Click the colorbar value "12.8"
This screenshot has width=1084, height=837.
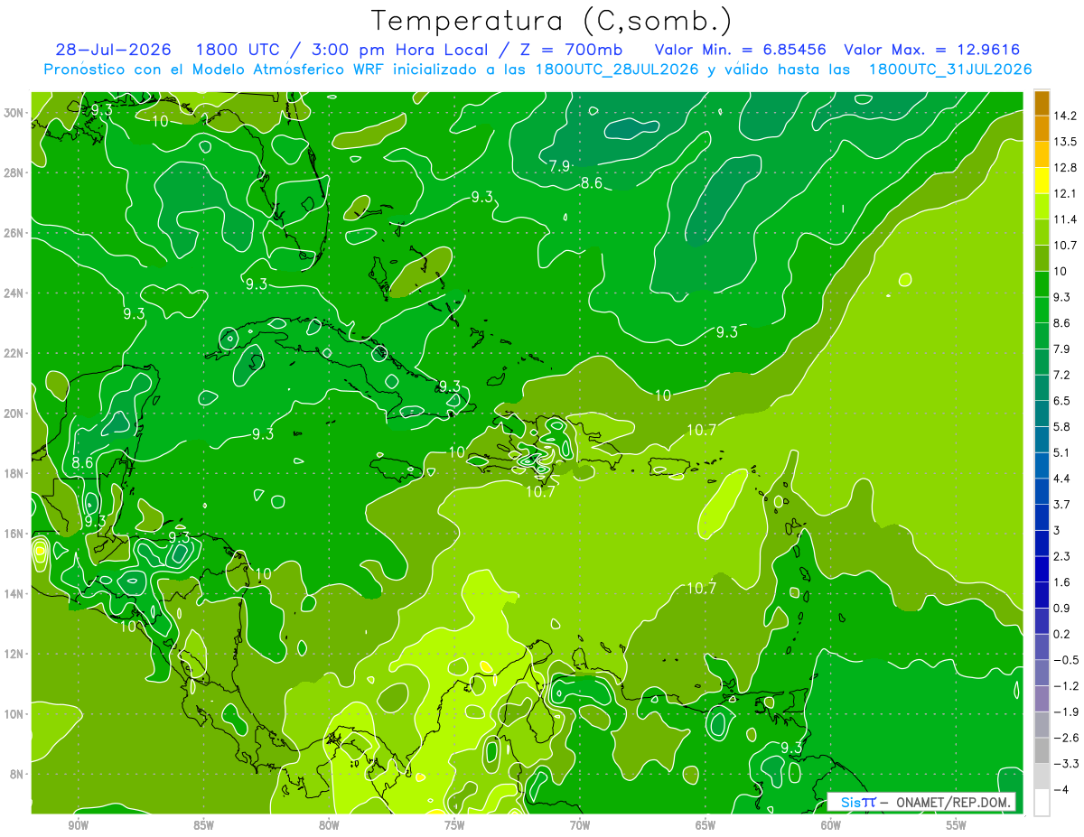tap(1065, 167)
